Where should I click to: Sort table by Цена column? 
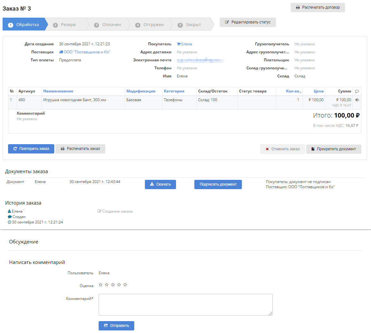coord(318,91)
